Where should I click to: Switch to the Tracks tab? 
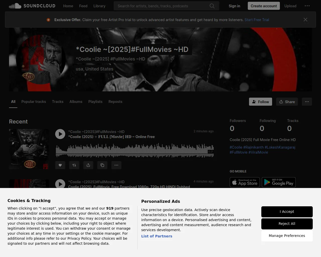pyautogui.click(x=58, y=102)
